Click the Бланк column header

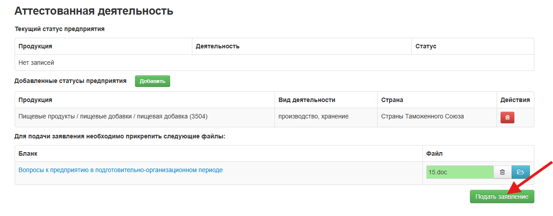(x=28, y=153)
